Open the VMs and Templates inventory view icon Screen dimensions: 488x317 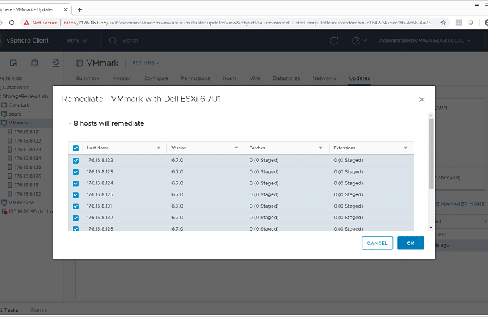[x=13, y=63]
